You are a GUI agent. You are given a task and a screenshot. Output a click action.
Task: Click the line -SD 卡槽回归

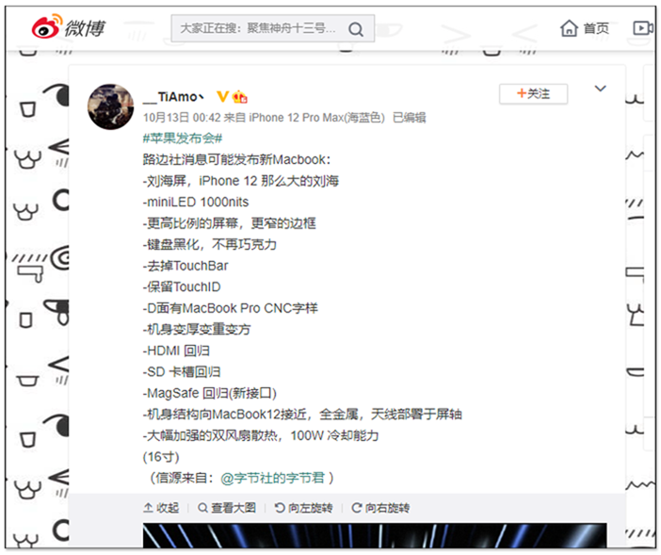point(182,371)
